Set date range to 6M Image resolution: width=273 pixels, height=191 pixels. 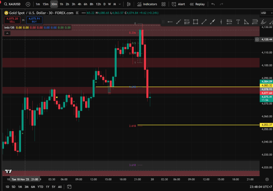33,187
